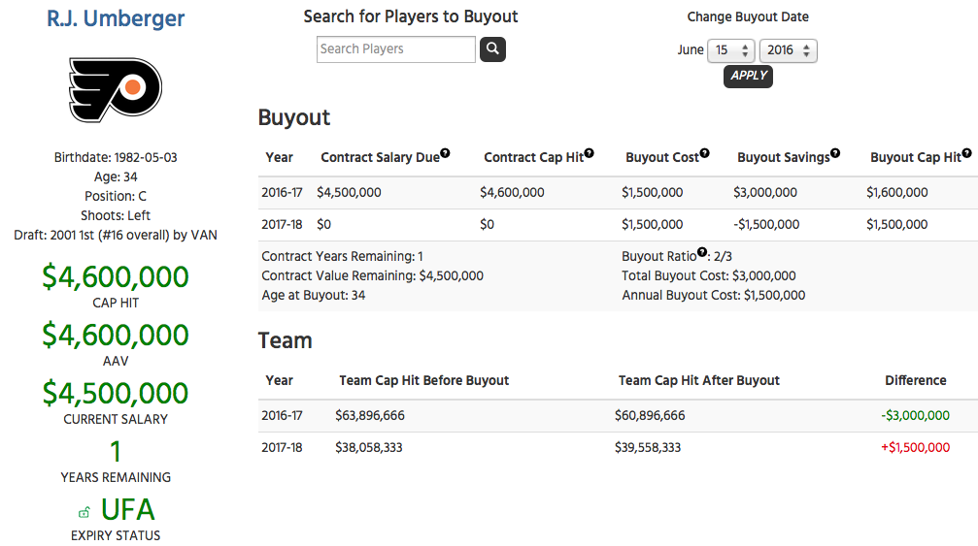Click the APPLY button

748,76
